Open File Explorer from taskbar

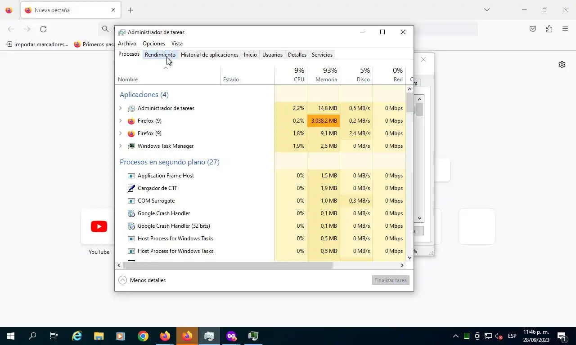[x=99, y=336]
